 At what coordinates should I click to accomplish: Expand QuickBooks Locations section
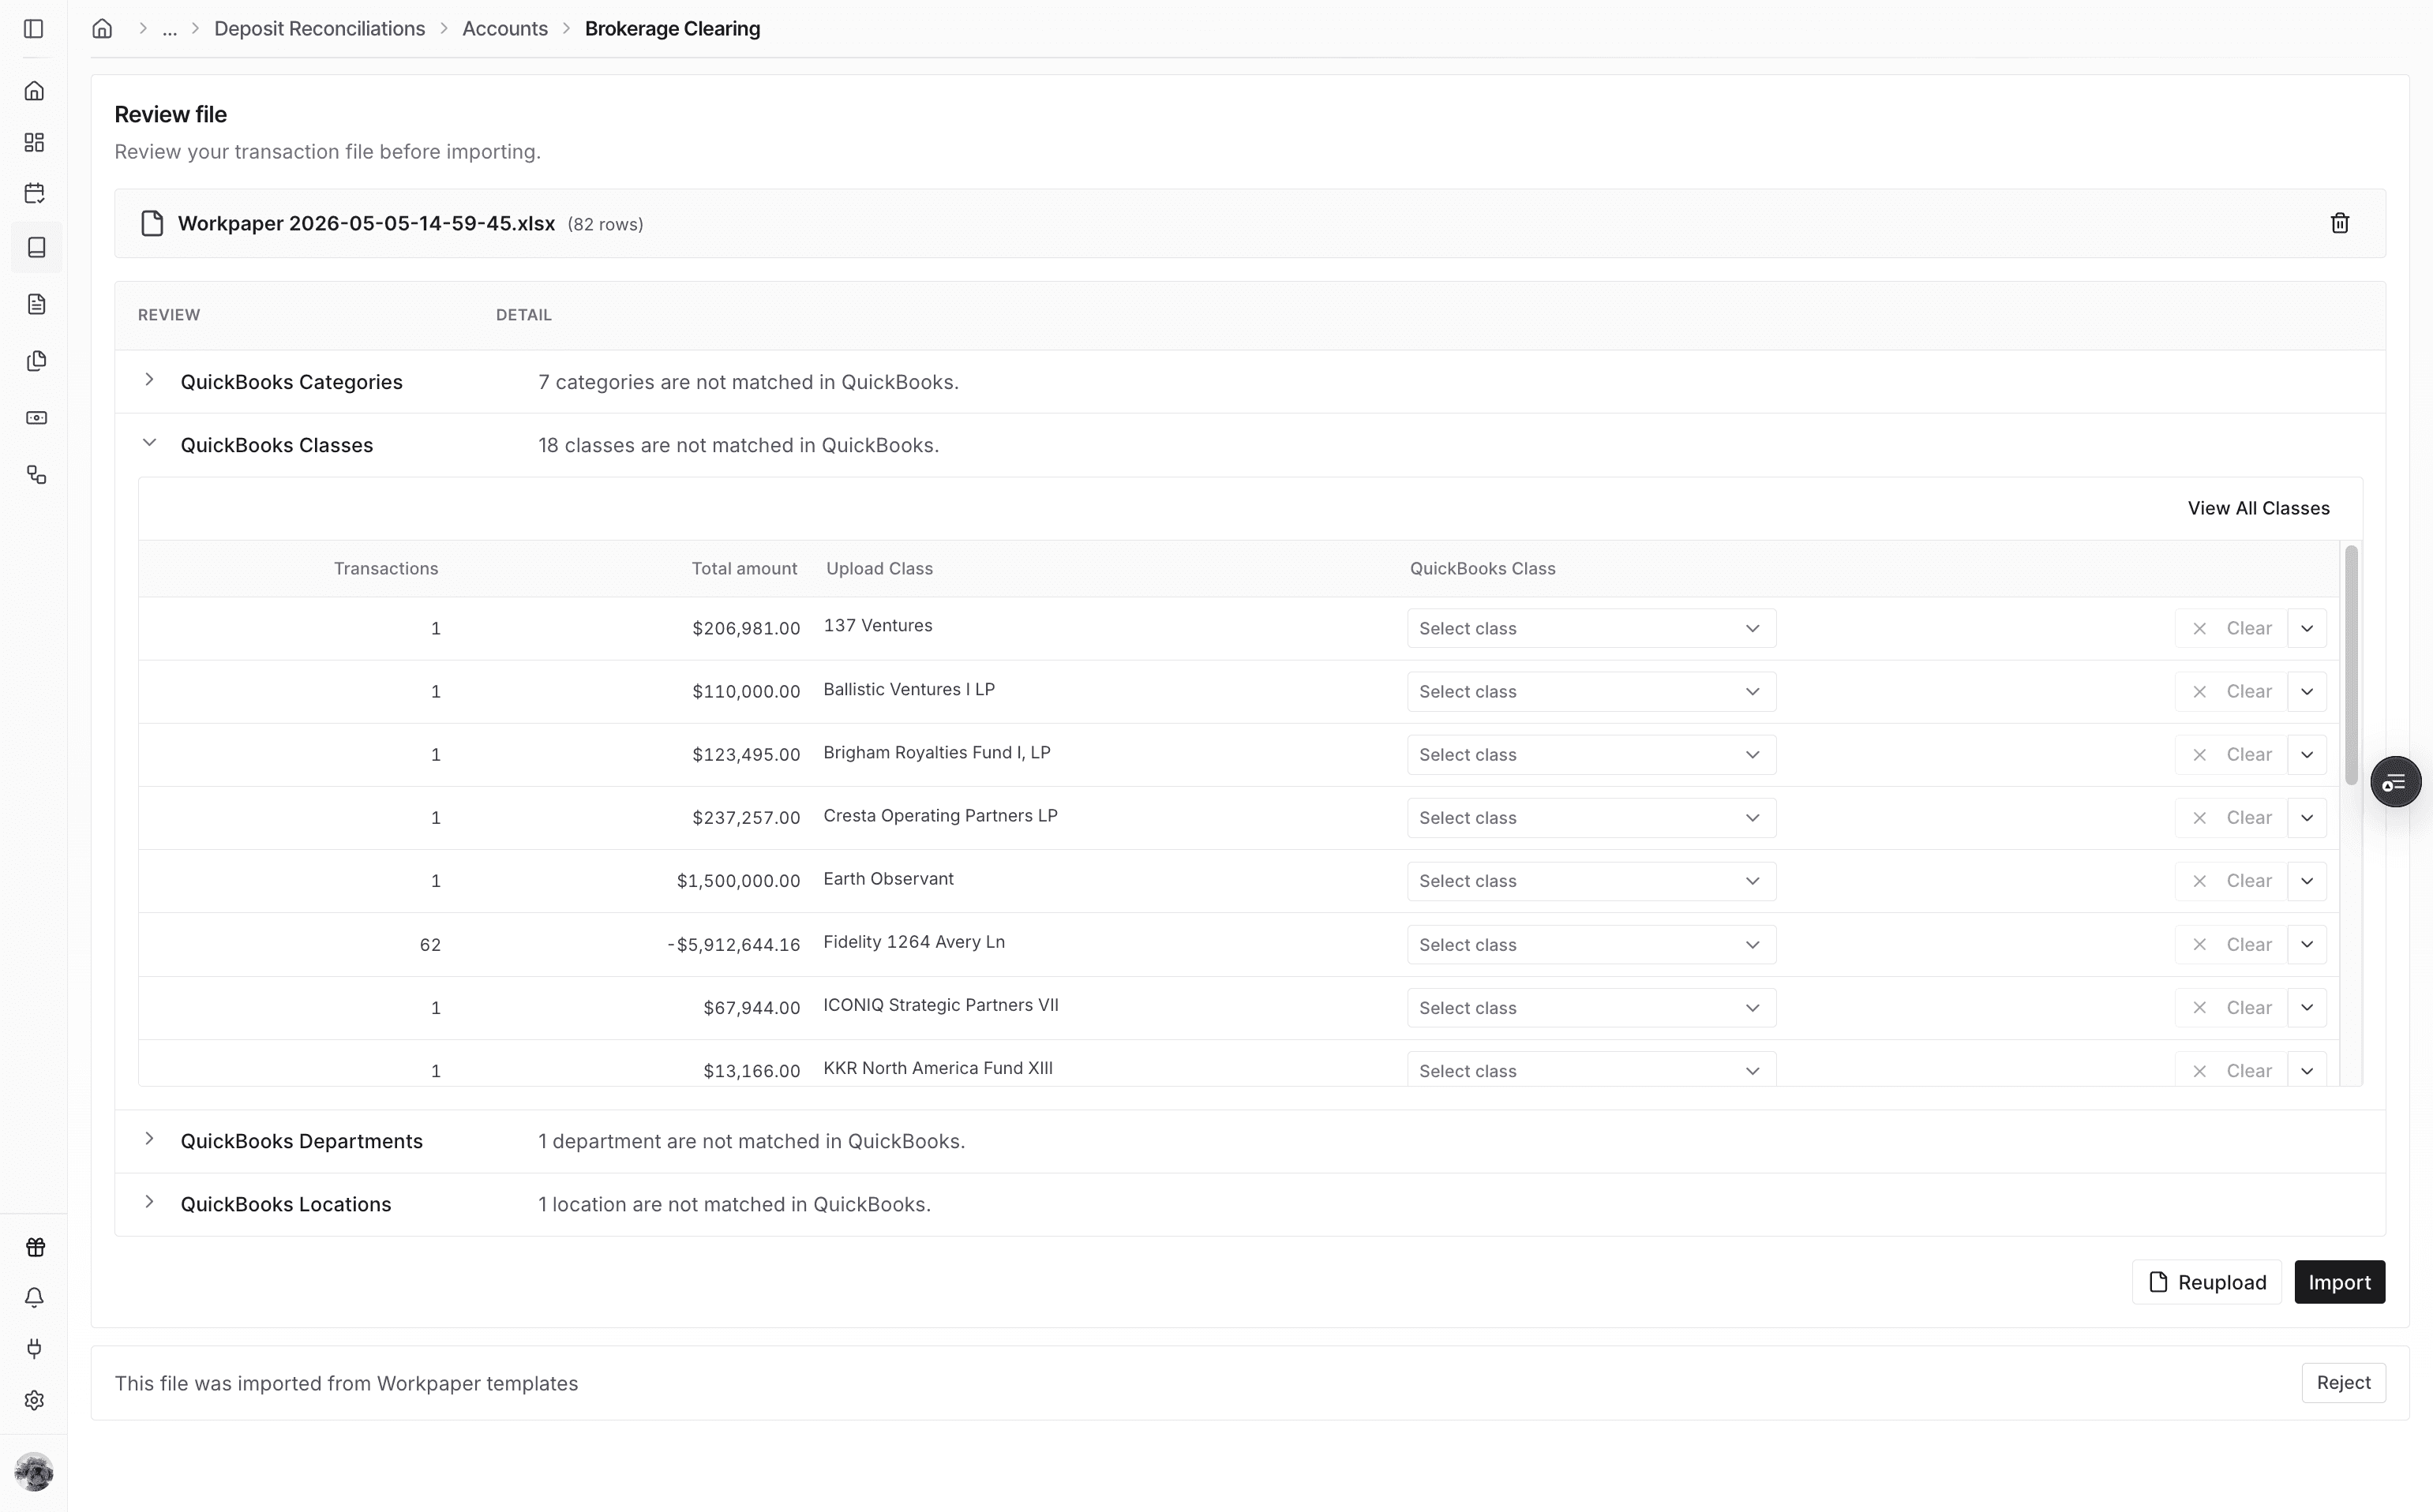pyautogui.click(x=149, y=1202)
